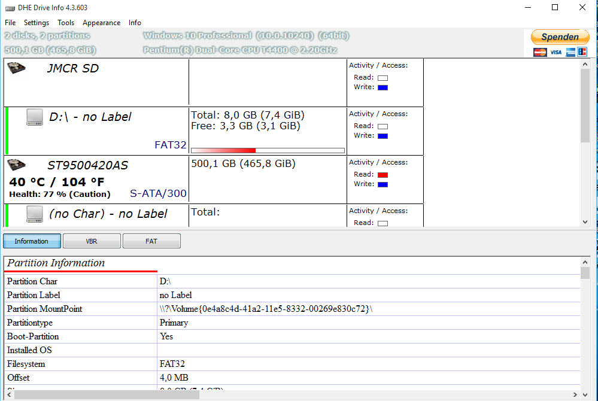Click Total: 8,0 GB (7,4 GiB) text
This screenshot has width=598, height=401.
(247, 115)
